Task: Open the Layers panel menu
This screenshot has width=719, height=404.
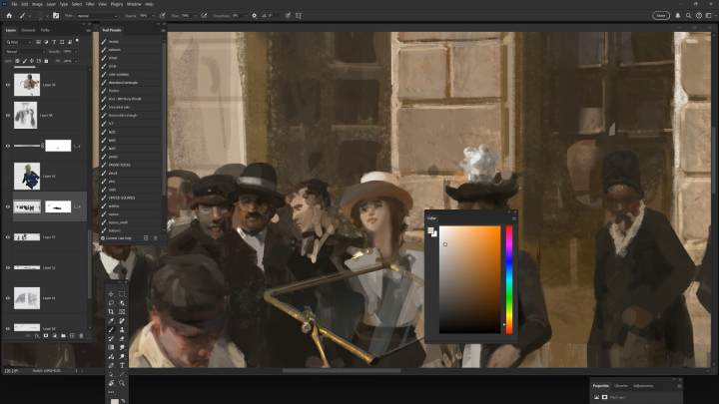Action: tap(89, 30)
